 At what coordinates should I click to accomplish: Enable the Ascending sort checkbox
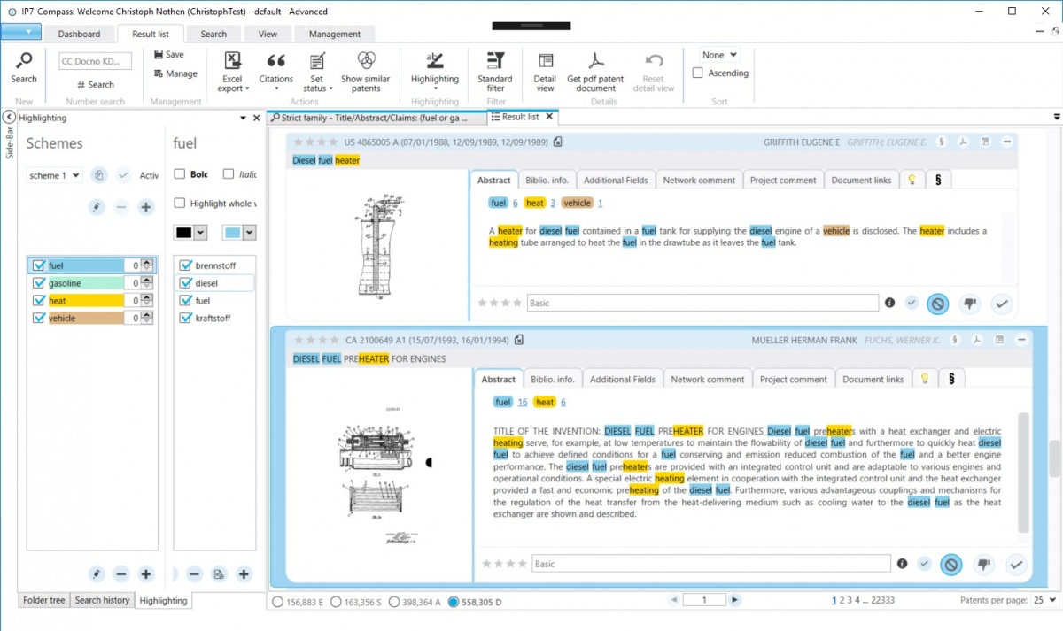tap(698, 73)
